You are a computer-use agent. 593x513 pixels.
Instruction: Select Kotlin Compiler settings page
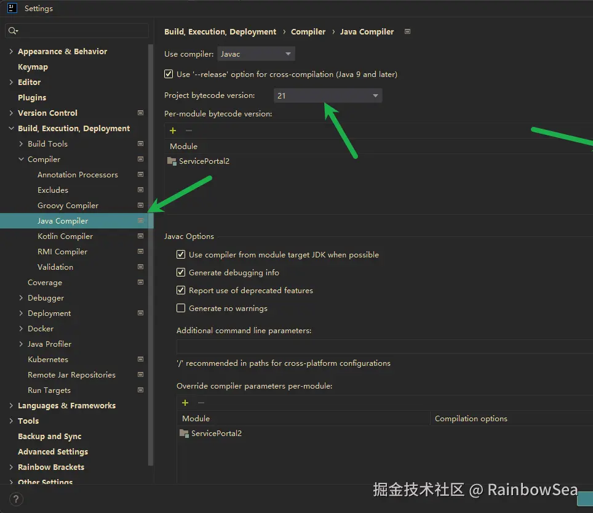(x=65, y=236)
